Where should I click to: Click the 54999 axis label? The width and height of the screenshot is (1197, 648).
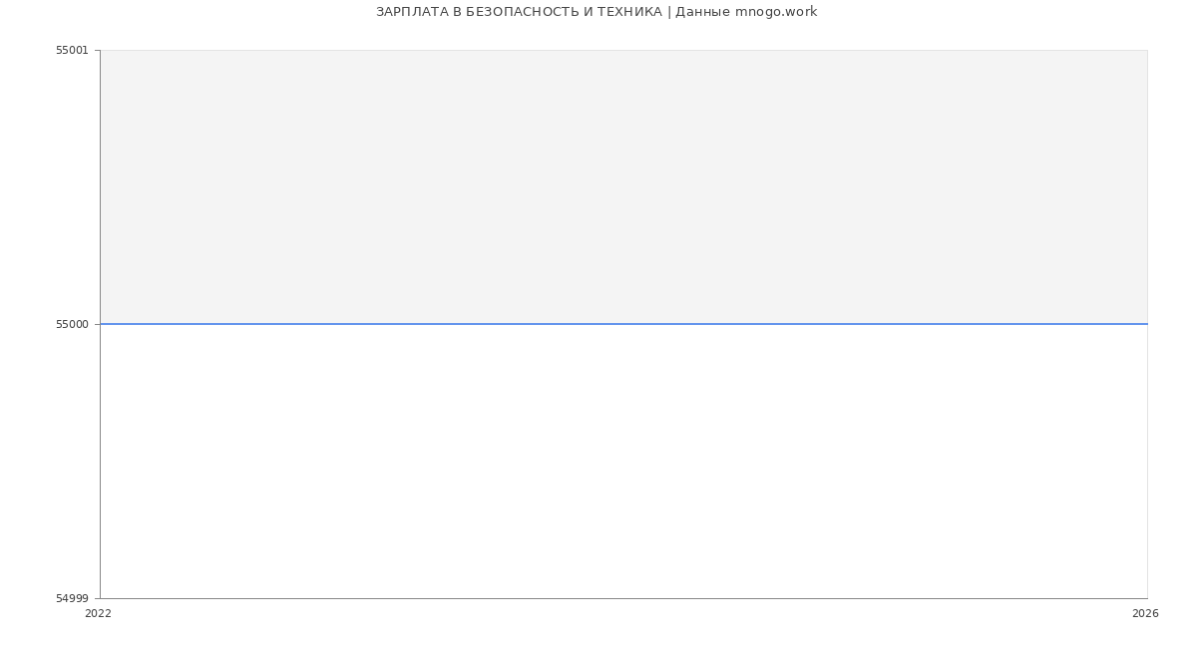click(x=73, y=597)
